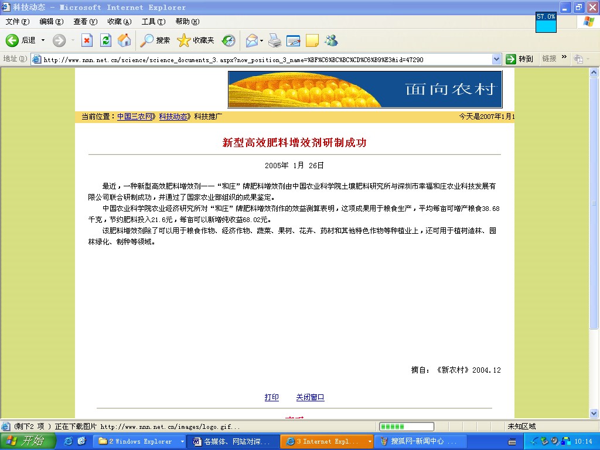Open the 帮助(H) menu

187,22
